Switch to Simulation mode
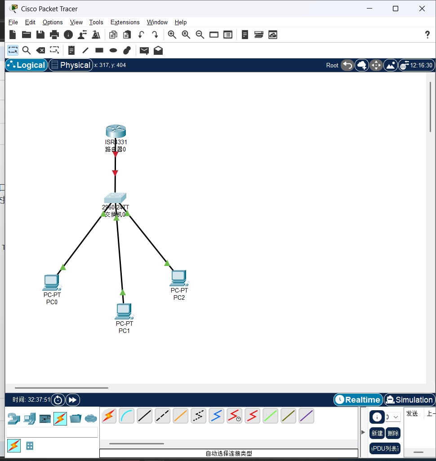436x461 pixels. click(x=409, y=399)
